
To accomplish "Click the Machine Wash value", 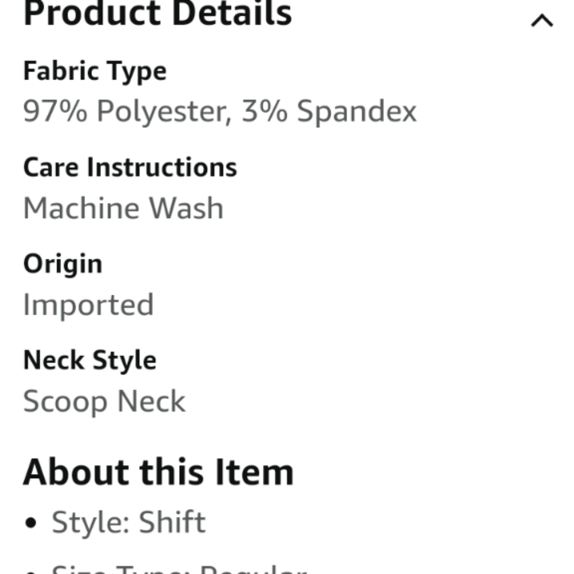I will click(123, 208).
